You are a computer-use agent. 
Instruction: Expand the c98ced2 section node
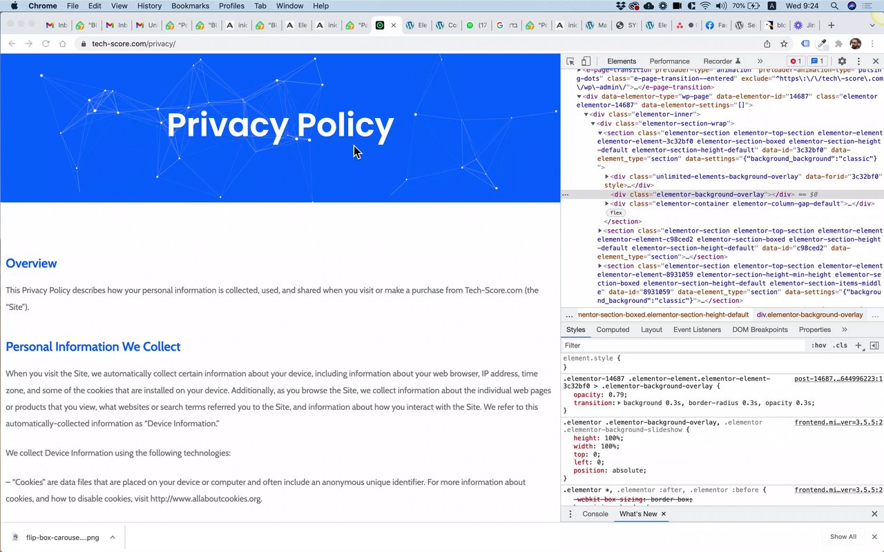(600, 230)
